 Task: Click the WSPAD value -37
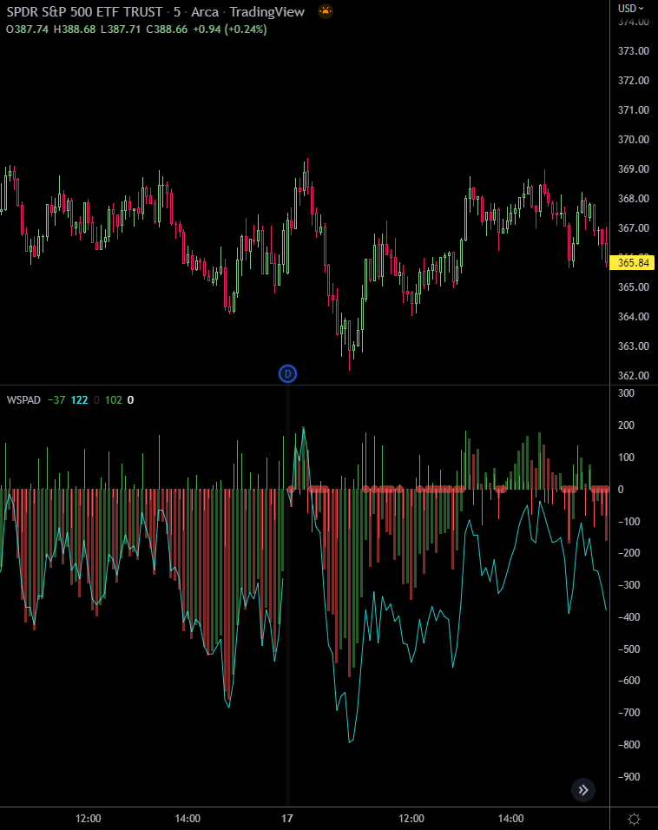click(x=56, y=399)
